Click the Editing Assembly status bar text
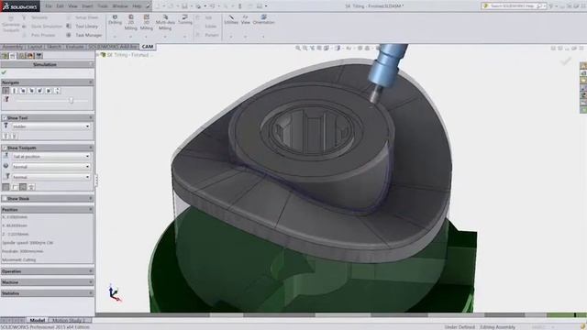587x330 pixels. [497, 327]
